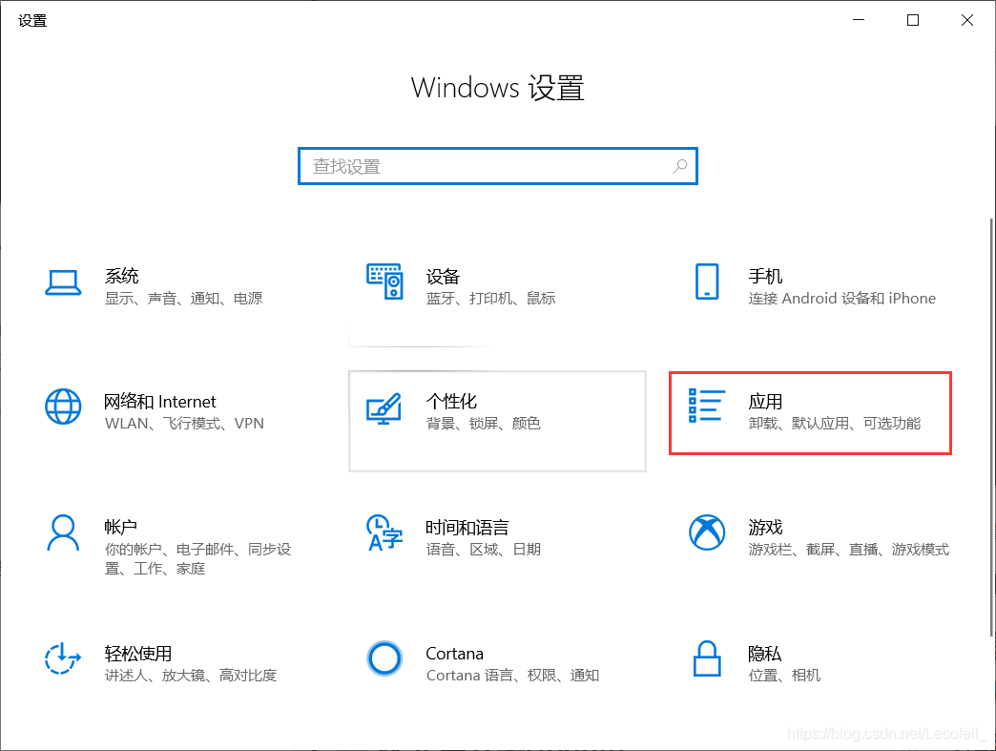The image size is (996, 751).
Task: Click the laptop icon for 系统
Action: (x=63, y=282)
